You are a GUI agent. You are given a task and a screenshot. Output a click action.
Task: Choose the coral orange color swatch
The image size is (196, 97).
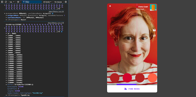pos(152,78)
